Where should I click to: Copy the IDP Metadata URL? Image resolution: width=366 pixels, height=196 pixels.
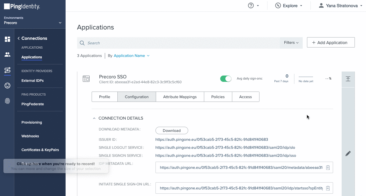pos(328,168)
